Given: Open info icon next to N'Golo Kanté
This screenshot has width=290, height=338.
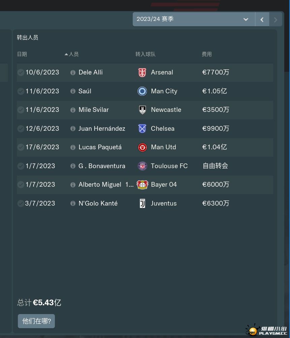Looking at the screenshot, I should (73, 204).
